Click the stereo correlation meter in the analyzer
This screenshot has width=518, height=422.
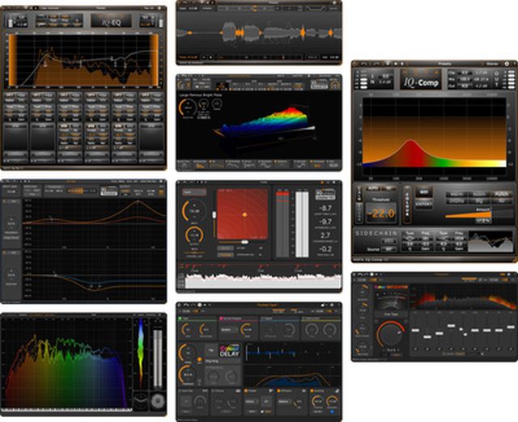[x=141, y=402]
